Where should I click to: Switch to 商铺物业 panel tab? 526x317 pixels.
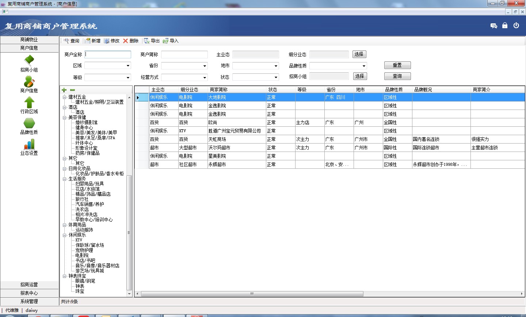pyautogui.click(x=29, y=39)
